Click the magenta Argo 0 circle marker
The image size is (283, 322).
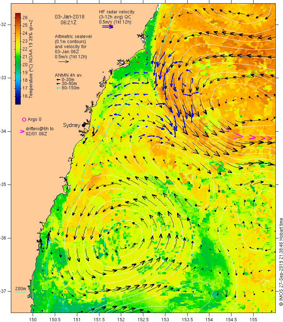[x=24, y=119]
